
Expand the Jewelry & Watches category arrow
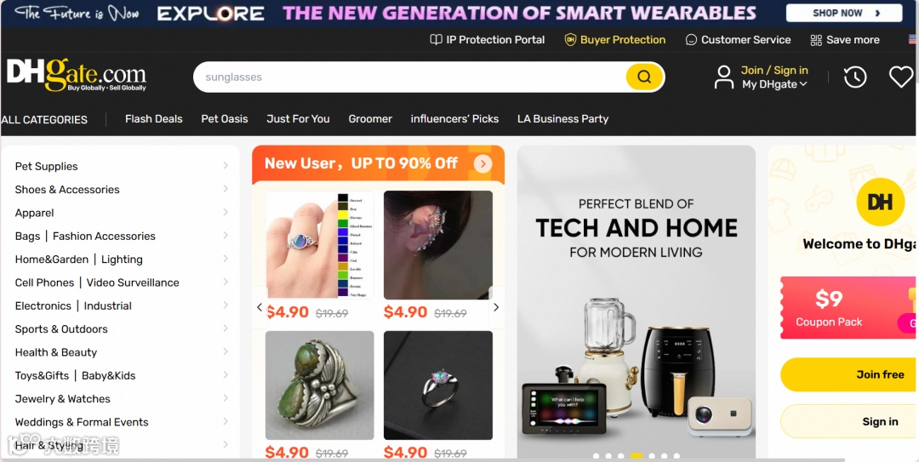(225, 398)
